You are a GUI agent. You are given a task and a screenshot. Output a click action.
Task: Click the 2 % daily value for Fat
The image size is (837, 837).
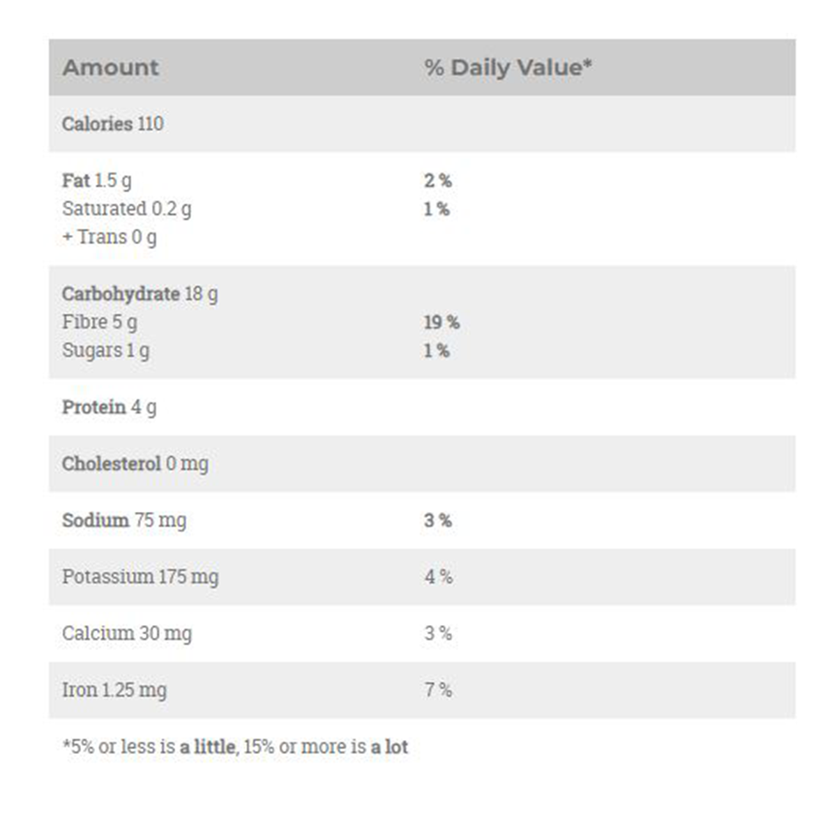437,181
